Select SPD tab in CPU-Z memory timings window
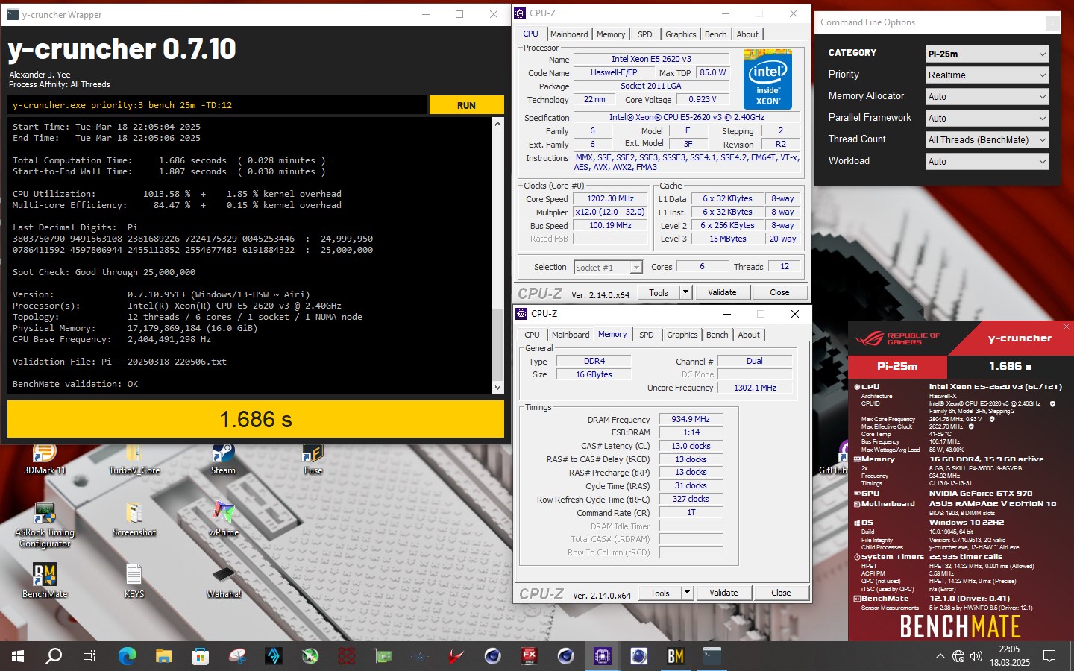This screenshot has width=1074, height=671. pyautogui.click(x=647, y=335)
